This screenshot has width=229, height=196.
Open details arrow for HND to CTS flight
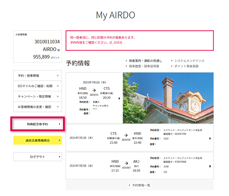pyautogui.click(x=119, y=99)
